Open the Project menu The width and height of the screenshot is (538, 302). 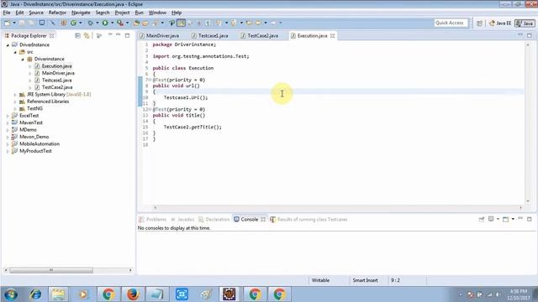[122, 13]
